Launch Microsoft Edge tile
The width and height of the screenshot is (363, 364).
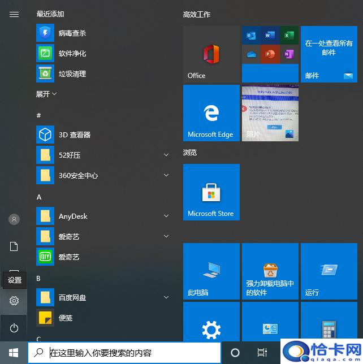coord(211,113)
